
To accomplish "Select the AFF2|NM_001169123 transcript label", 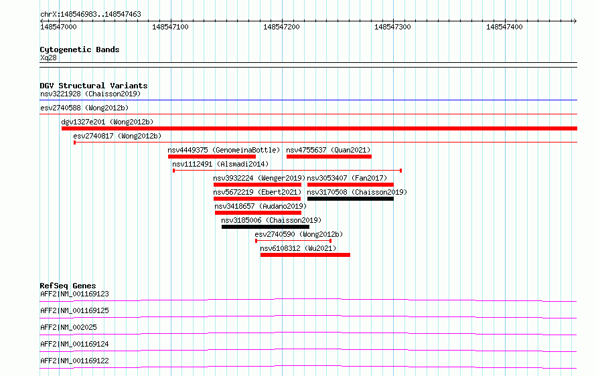I will pos(74,294).
